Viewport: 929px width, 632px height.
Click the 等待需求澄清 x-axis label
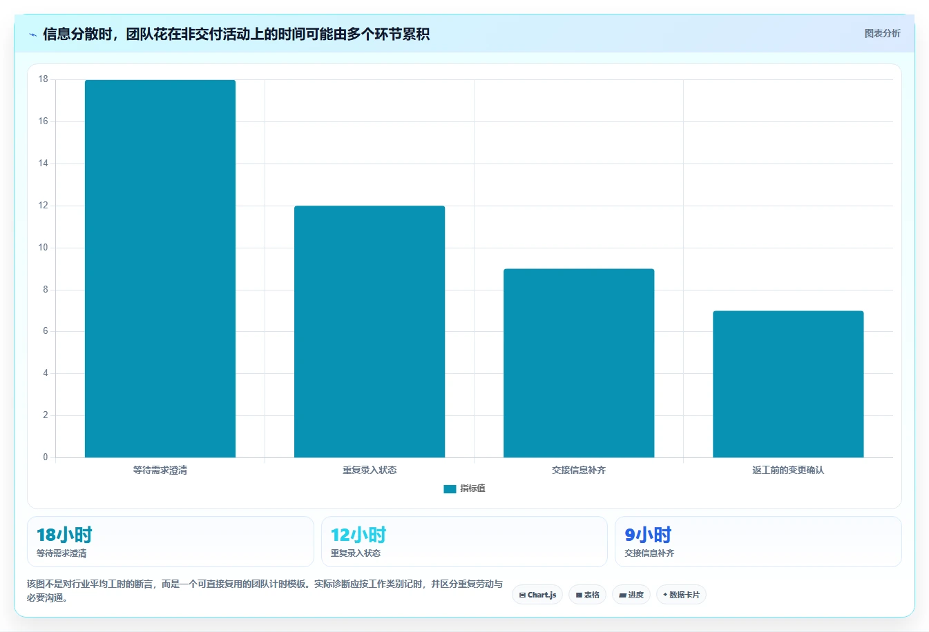[160, 470]
